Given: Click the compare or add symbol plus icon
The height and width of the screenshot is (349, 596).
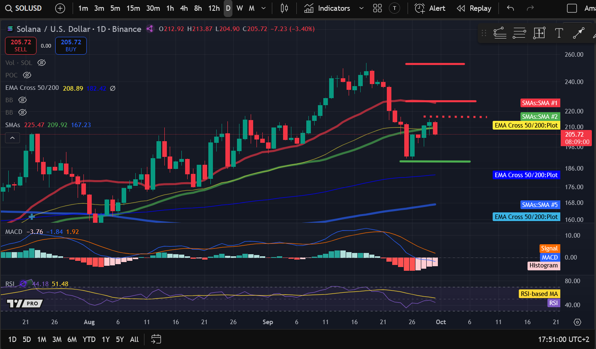Looking at the screenshot, I should pos(60,8).
